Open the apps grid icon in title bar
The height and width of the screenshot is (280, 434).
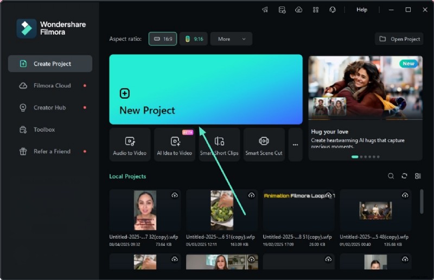click(x=316, y=10)
